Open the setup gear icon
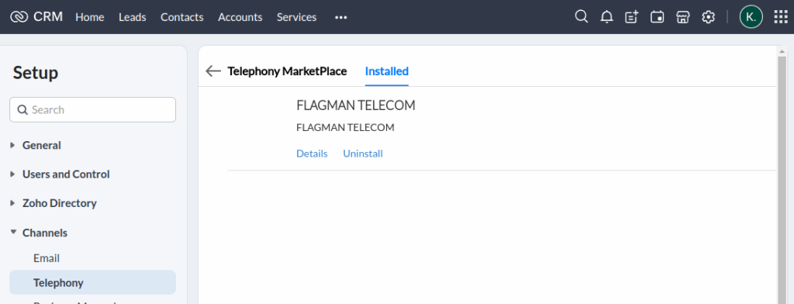Screen dimensions: 794x304 [x=708, y=17]
